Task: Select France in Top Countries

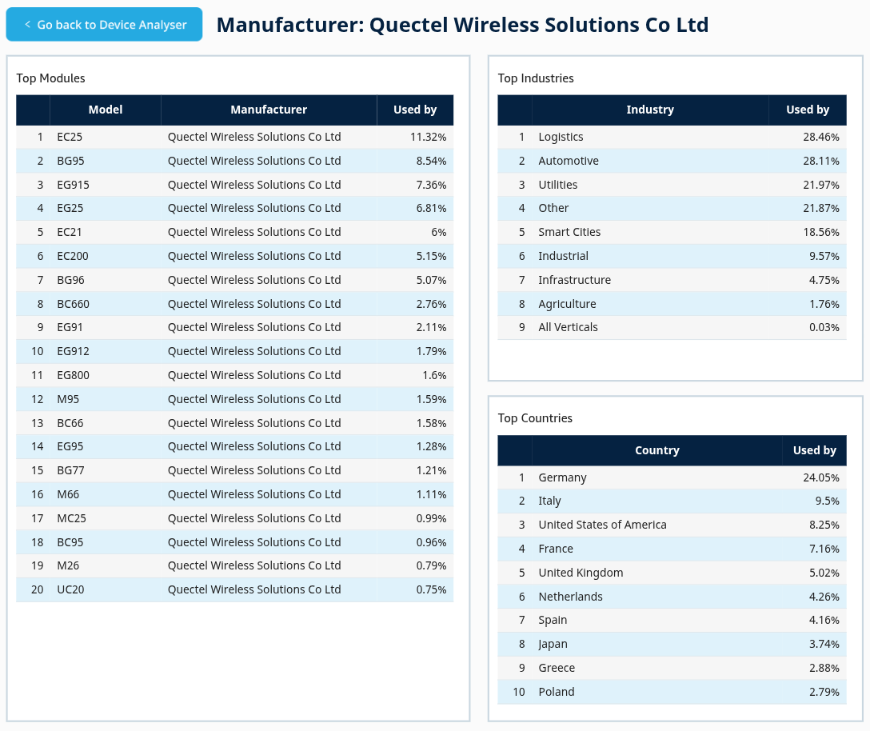Action: coord(672,549)
